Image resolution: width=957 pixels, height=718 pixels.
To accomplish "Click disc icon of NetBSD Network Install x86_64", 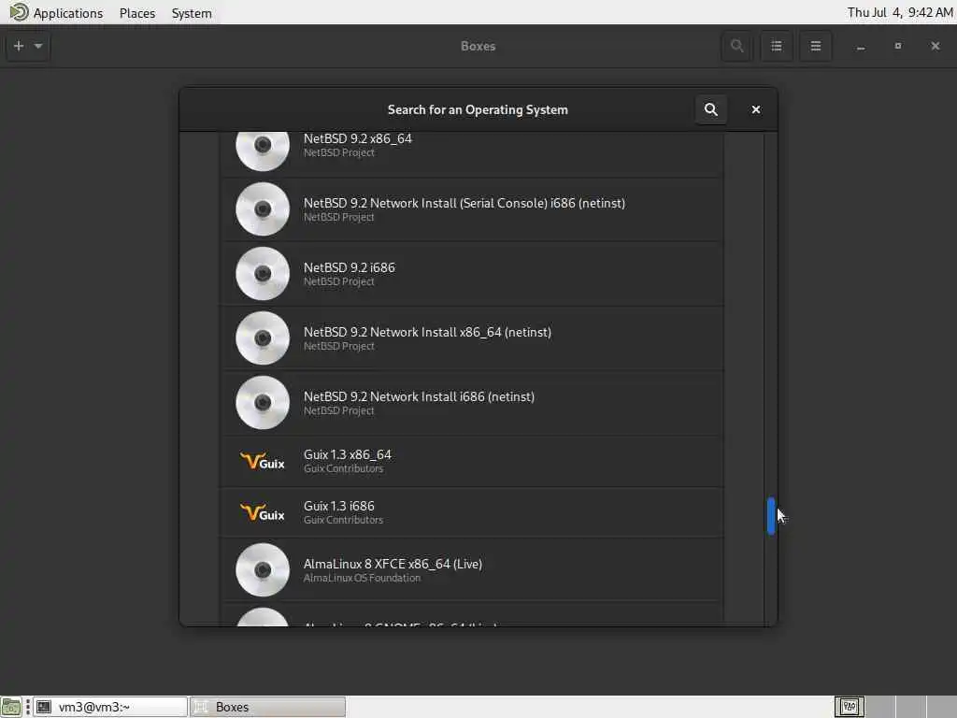I will pos(263,338).
